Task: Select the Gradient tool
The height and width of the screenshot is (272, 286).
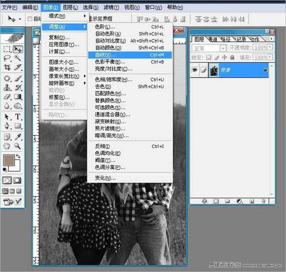Action: click(18, 97)
